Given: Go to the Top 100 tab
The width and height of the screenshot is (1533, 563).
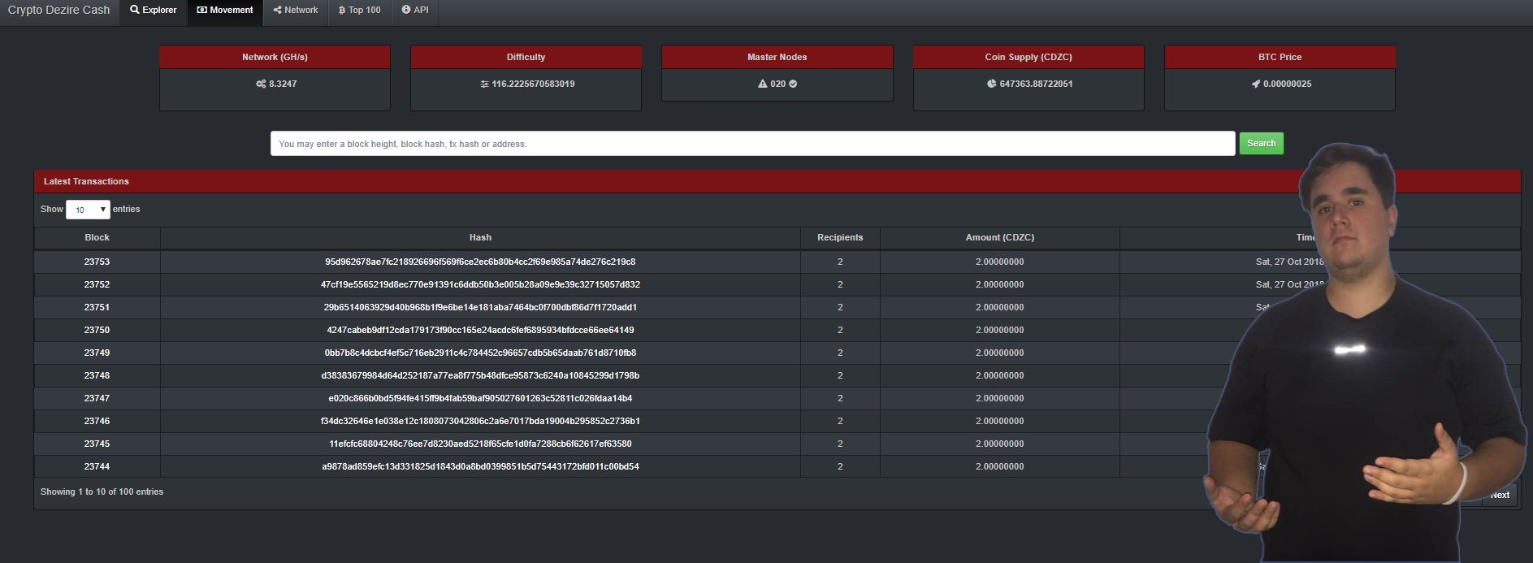Looking at the screenshot, I should [x=360, y=11].
